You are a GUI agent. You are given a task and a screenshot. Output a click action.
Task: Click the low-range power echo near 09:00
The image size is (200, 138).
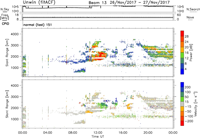(80, 70)
